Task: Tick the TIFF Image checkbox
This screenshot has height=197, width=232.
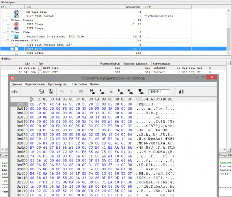Action: [12, 29]
